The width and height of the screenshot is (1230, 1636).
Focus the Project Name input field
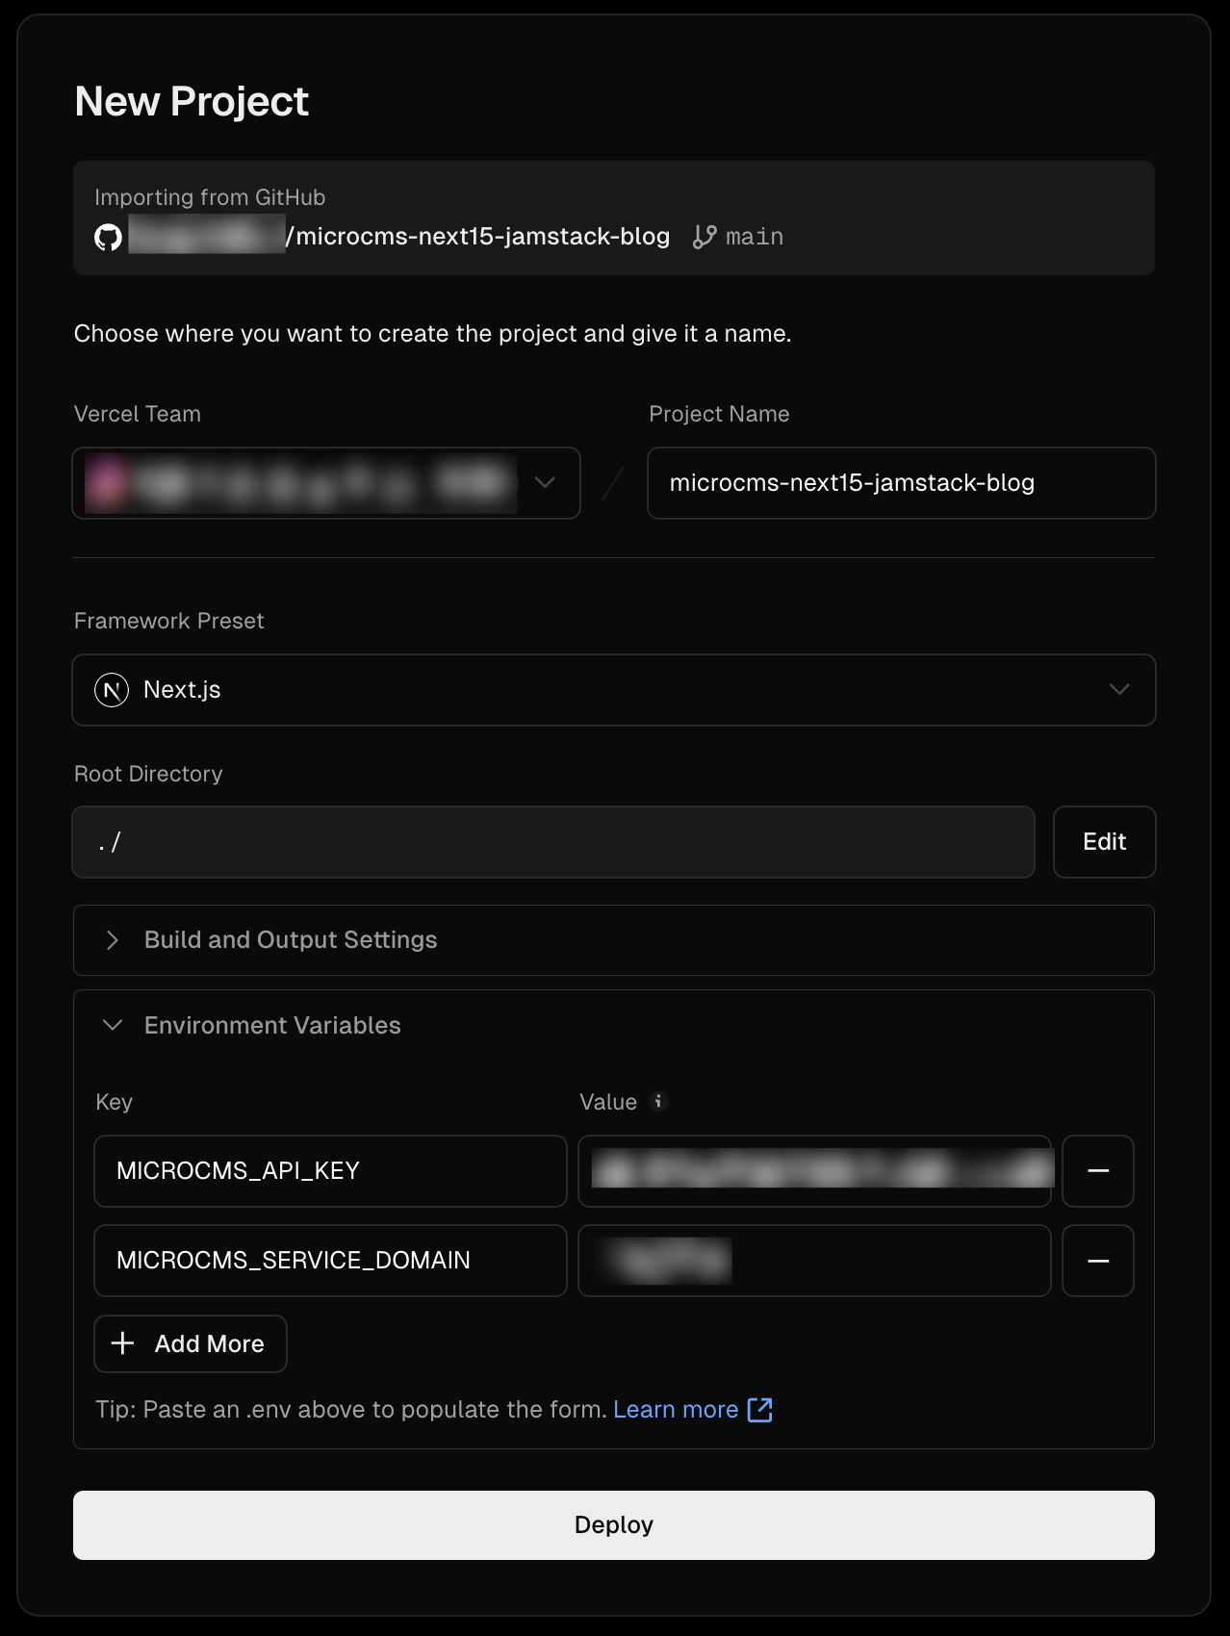(x=901, y=483)
